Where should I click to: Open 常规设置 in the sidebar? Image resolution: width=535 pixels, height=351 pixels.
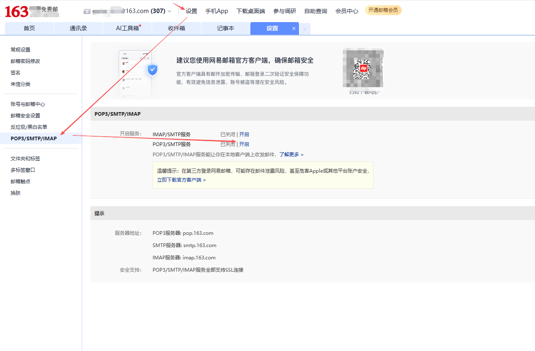(20, 50)
